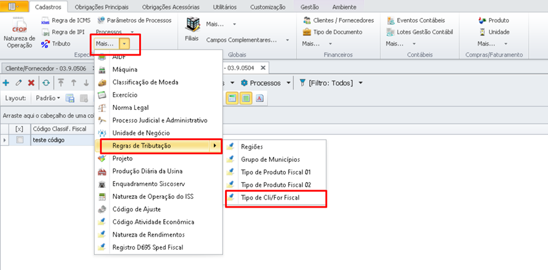This screenshot has width=548, height=270.
Task: Switch to the Gestão tab
Action: (x=310, y=7)
